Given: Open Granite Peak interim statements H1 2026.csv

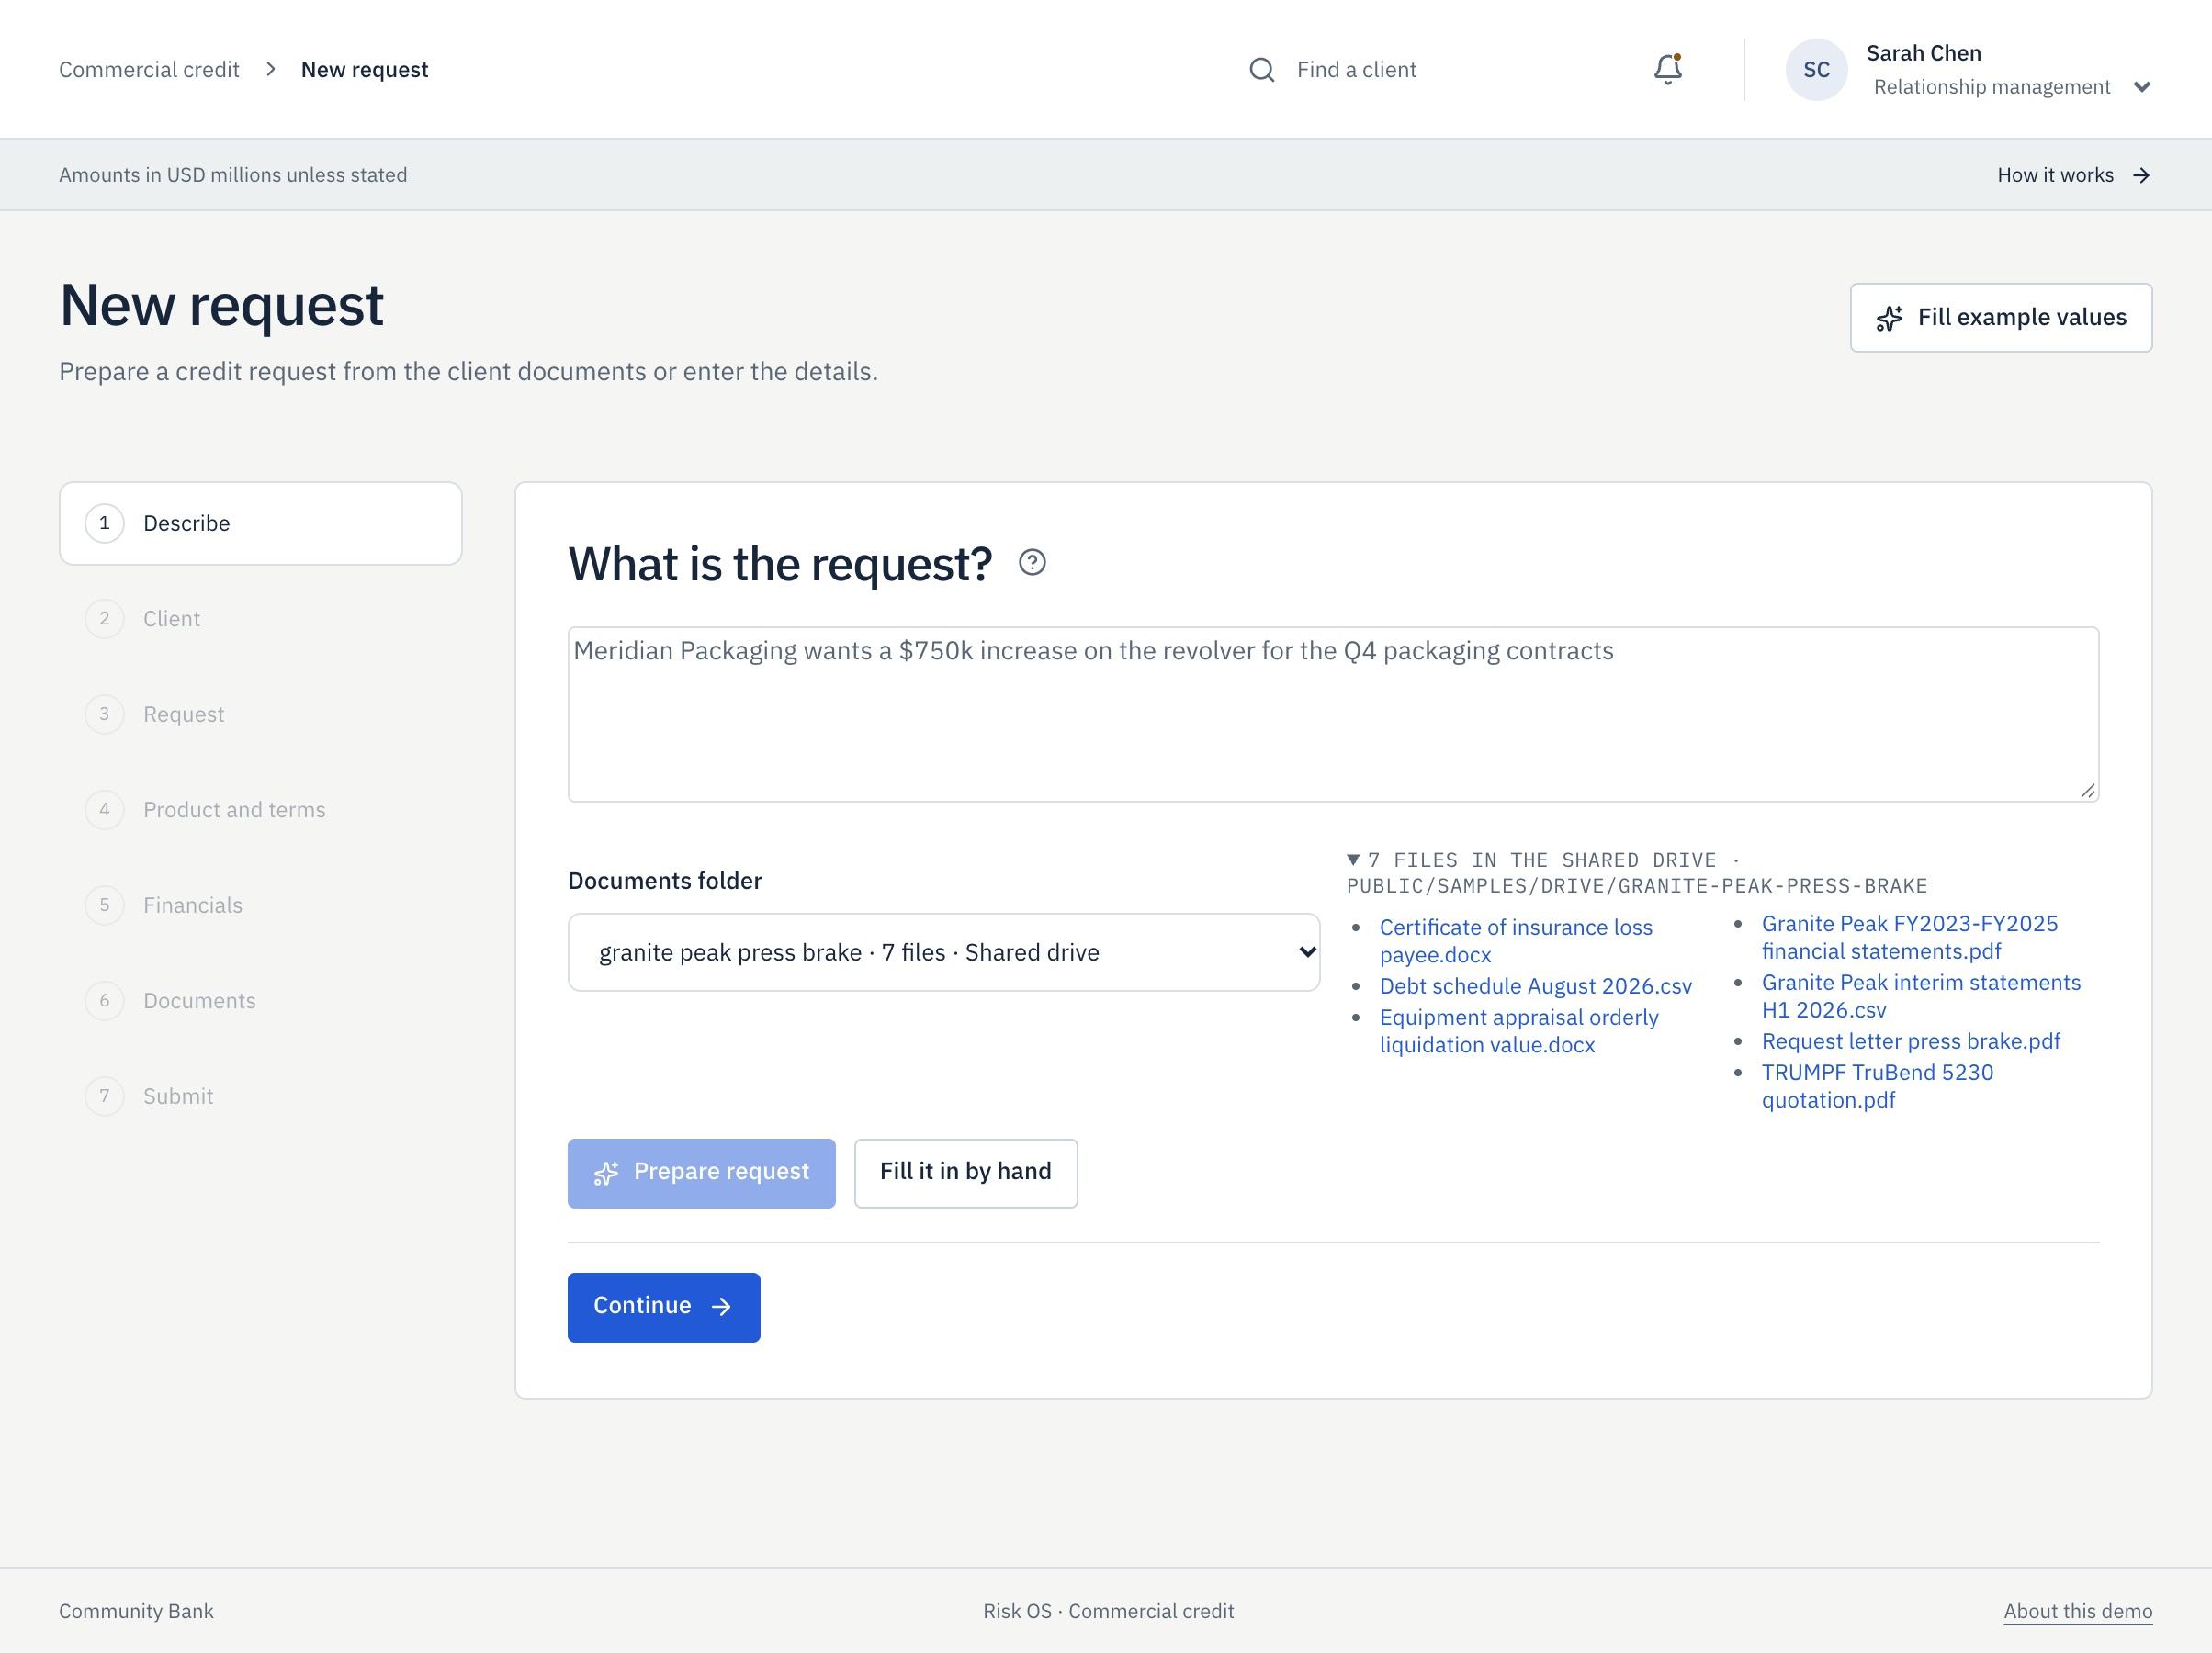Looking at the screenshot, I should 1920,996.
